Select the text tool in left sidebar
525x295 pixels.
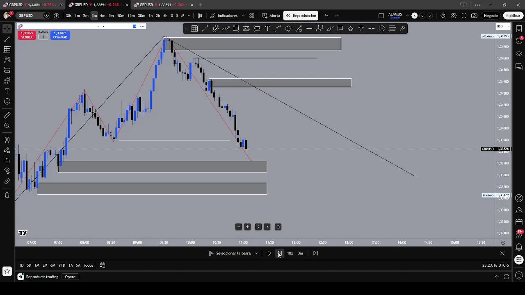coord(7,91)
